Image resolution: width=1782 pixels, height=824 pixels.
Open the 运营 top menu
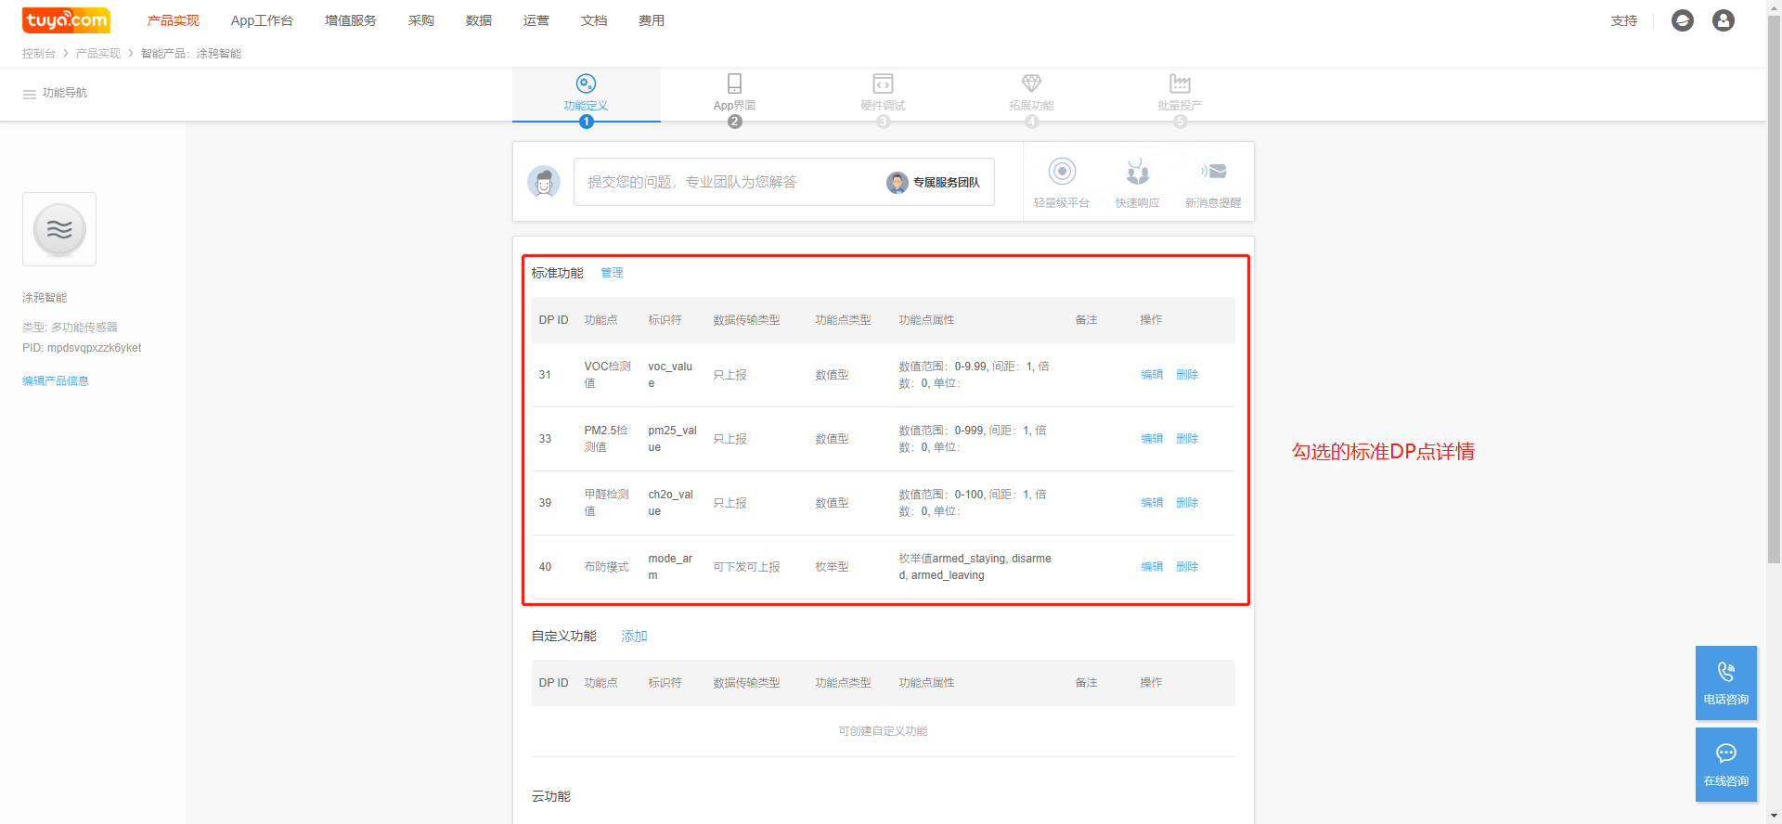pos(536,20)
